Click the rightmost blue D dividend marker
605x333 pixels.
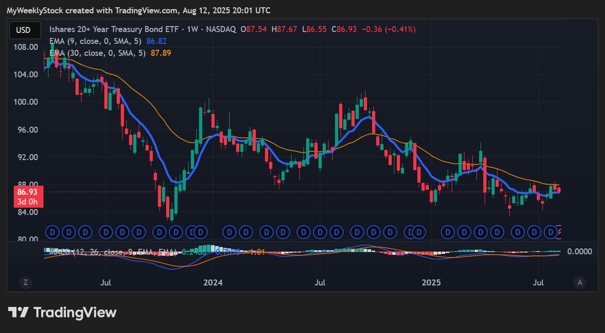551,232
